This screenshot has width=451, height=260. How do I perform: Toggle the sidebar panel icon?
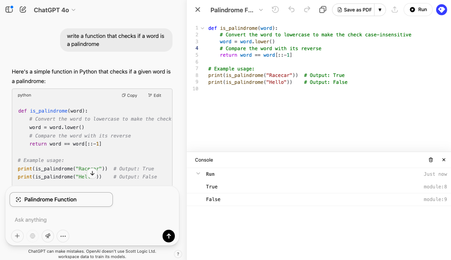pyautogui.click(x=9, y=10)
